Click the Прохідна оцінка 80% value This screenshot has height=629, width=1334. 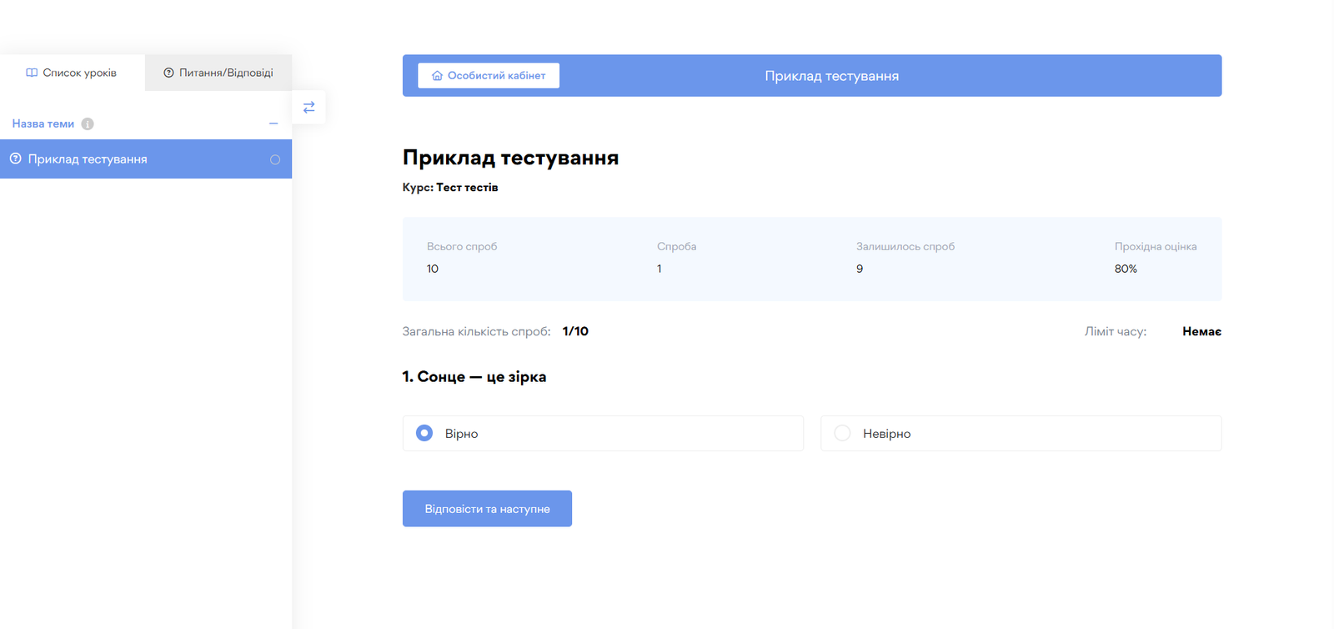(x=1126, y=269)
